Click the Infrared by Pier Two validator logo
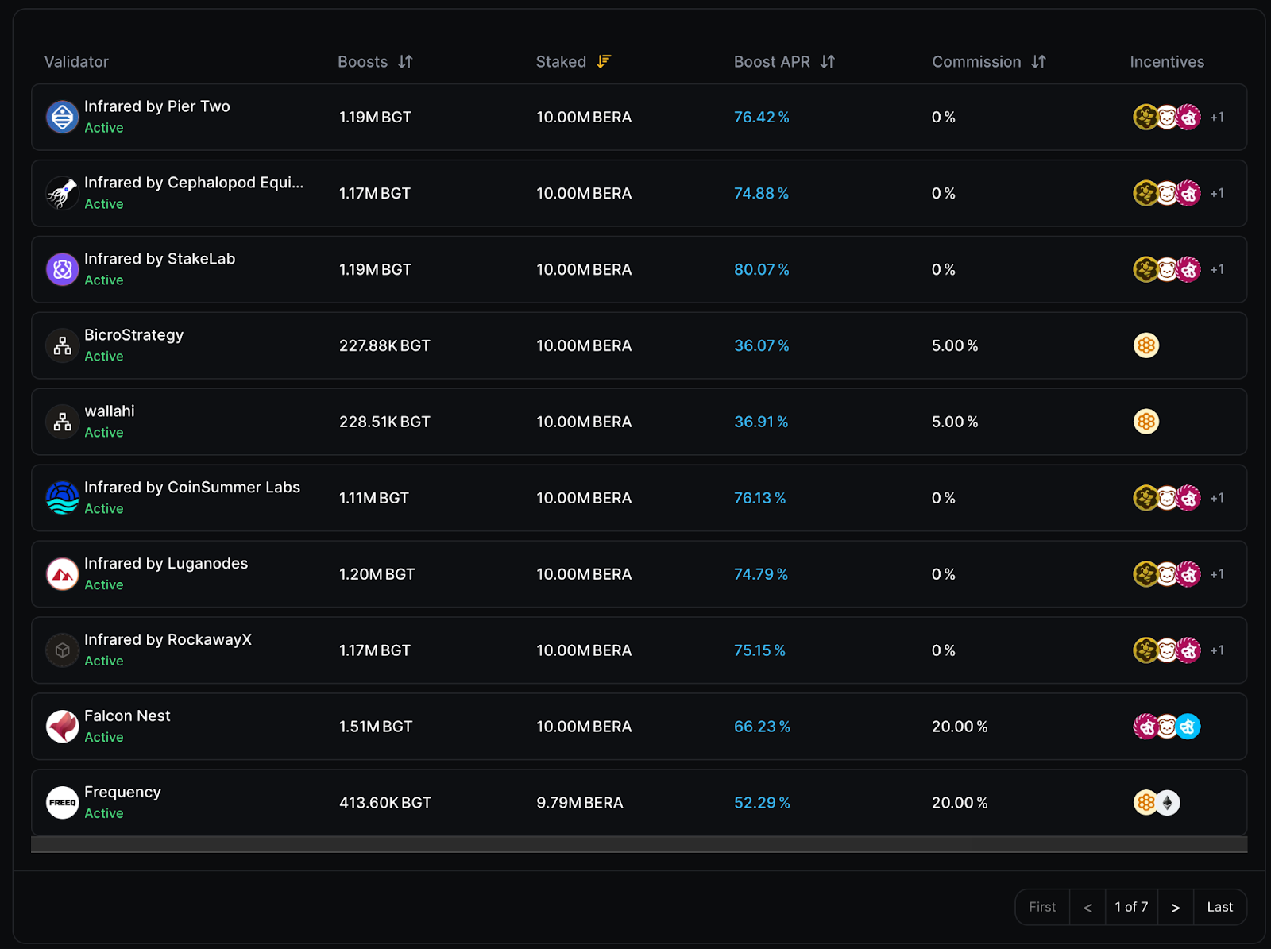 62,117
